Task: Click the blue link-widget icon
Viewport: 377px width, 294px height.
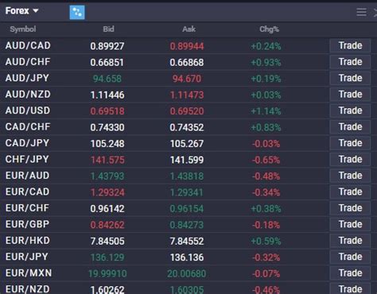Action: point(77,12)
